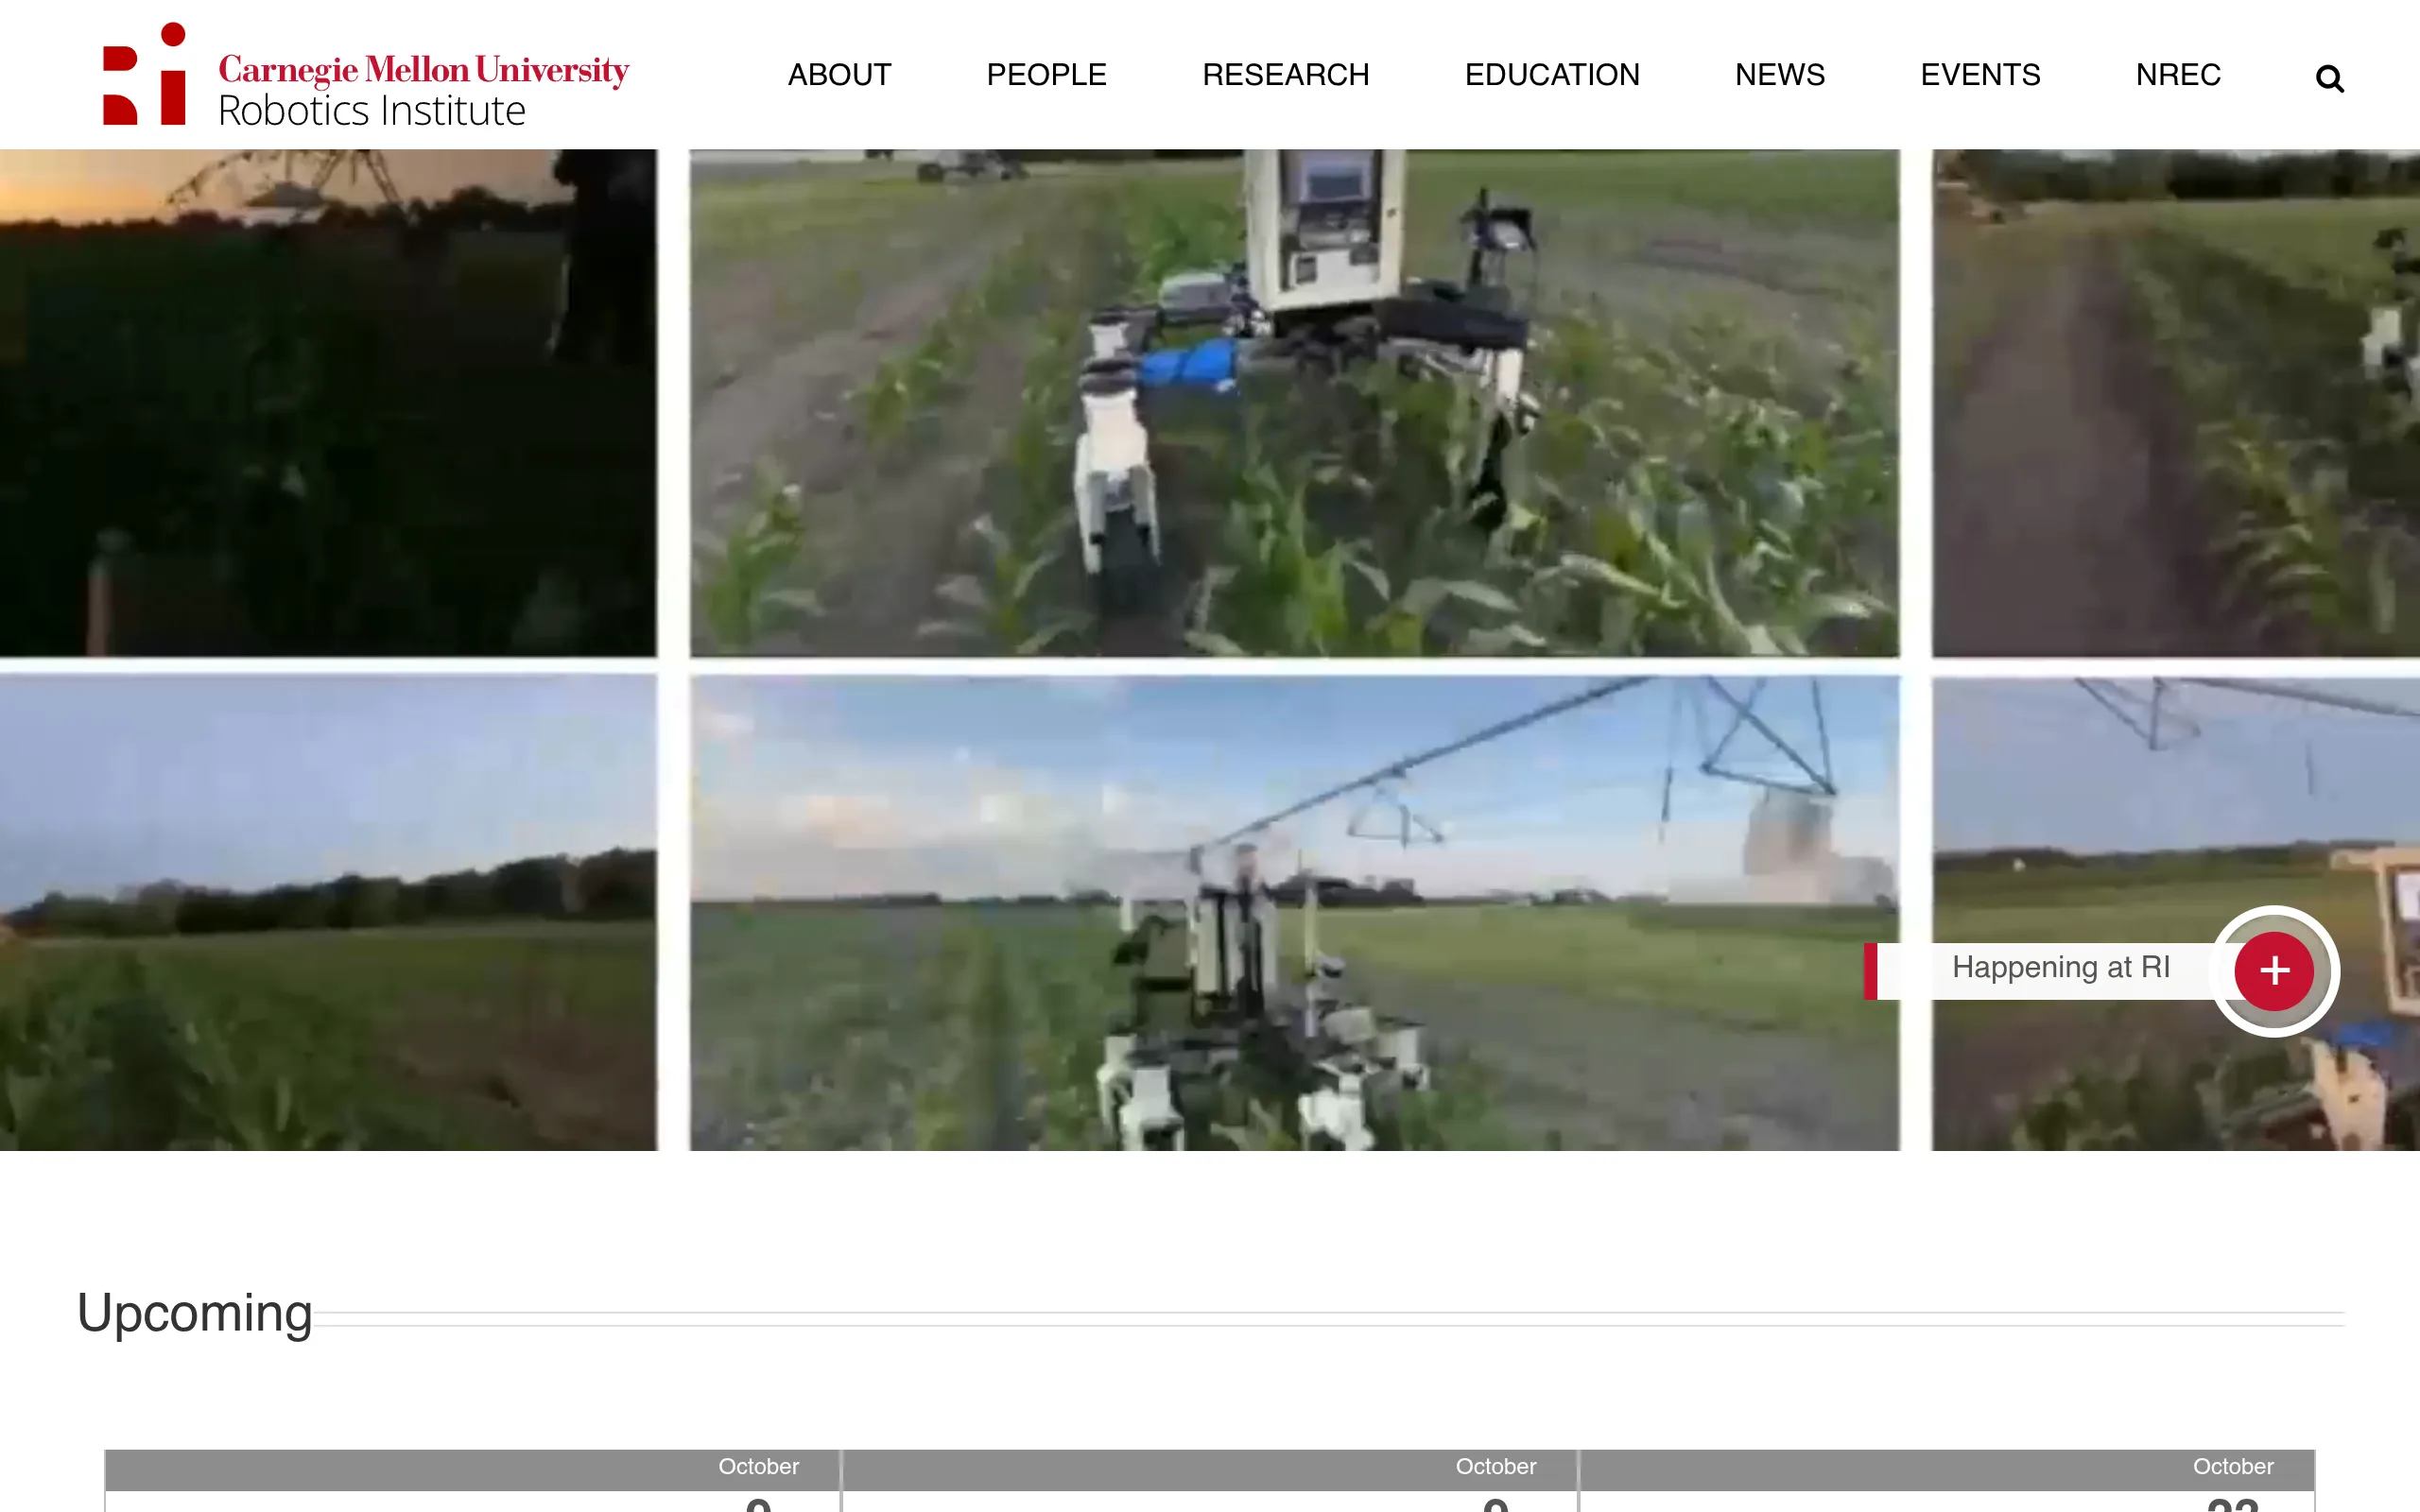
Task: Open the ABOUT menu
Action: click(x=839, y=75)
